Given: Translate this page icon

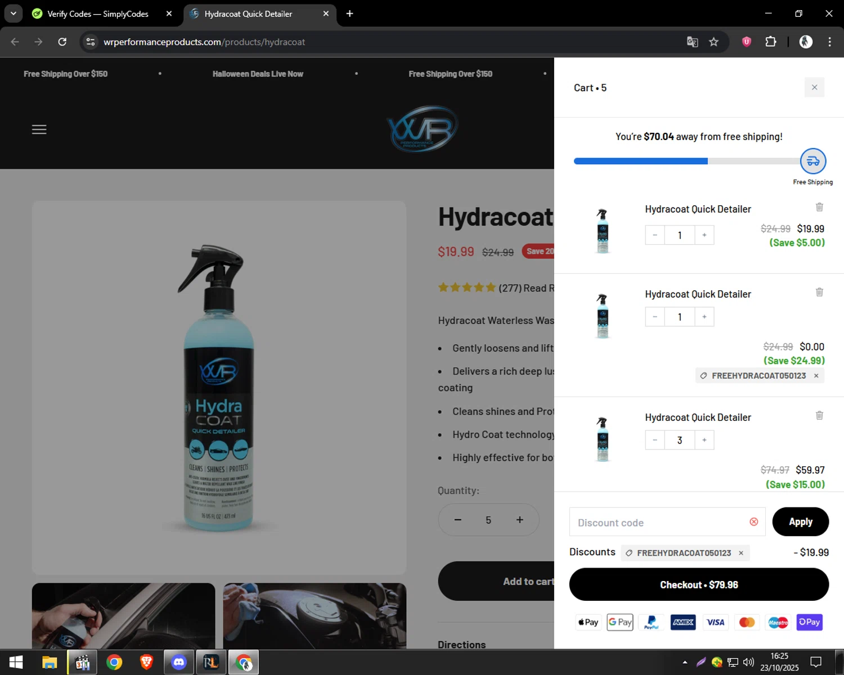Looking at the screenshot, I should (x=692, y=42).
